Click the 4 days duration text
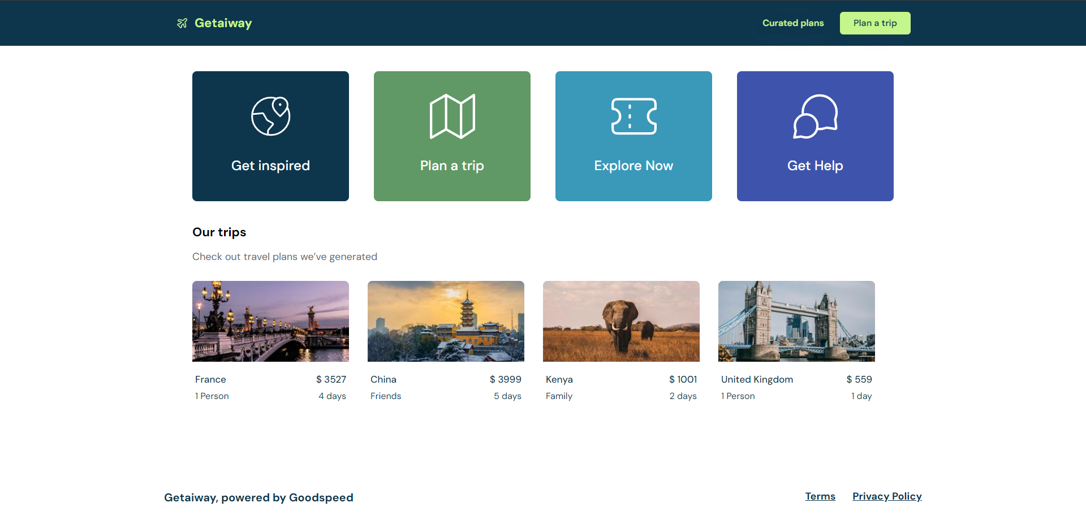Viewport: 1086px width, 520px height. click(x=332, y=396)
